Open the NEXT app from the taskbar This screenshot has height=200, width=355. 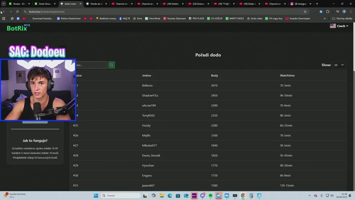pyautogui.click(x=194, y=196)
